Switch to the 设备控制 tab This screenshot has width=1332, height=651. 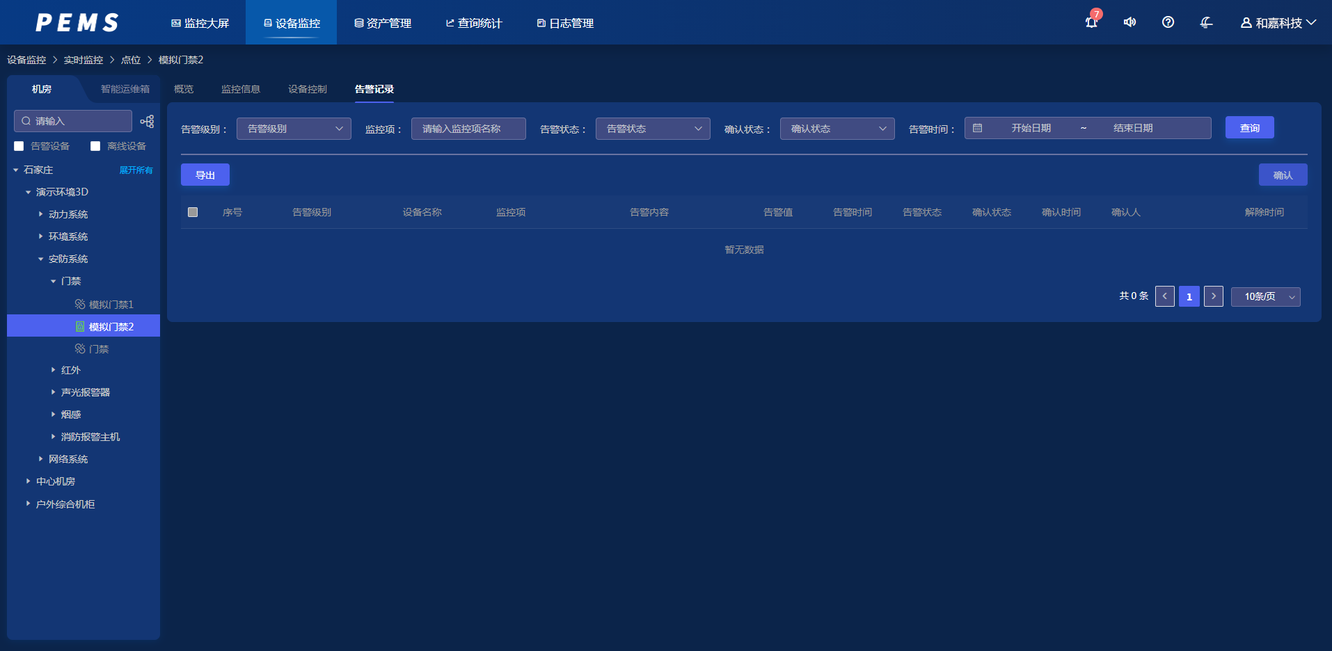(x=307, y=89)
